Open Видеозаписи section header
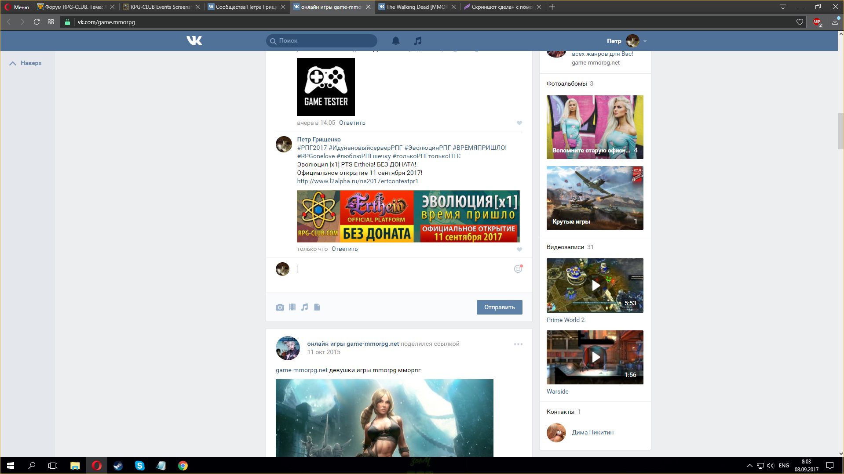844x474 pixels. coord(565,247)
